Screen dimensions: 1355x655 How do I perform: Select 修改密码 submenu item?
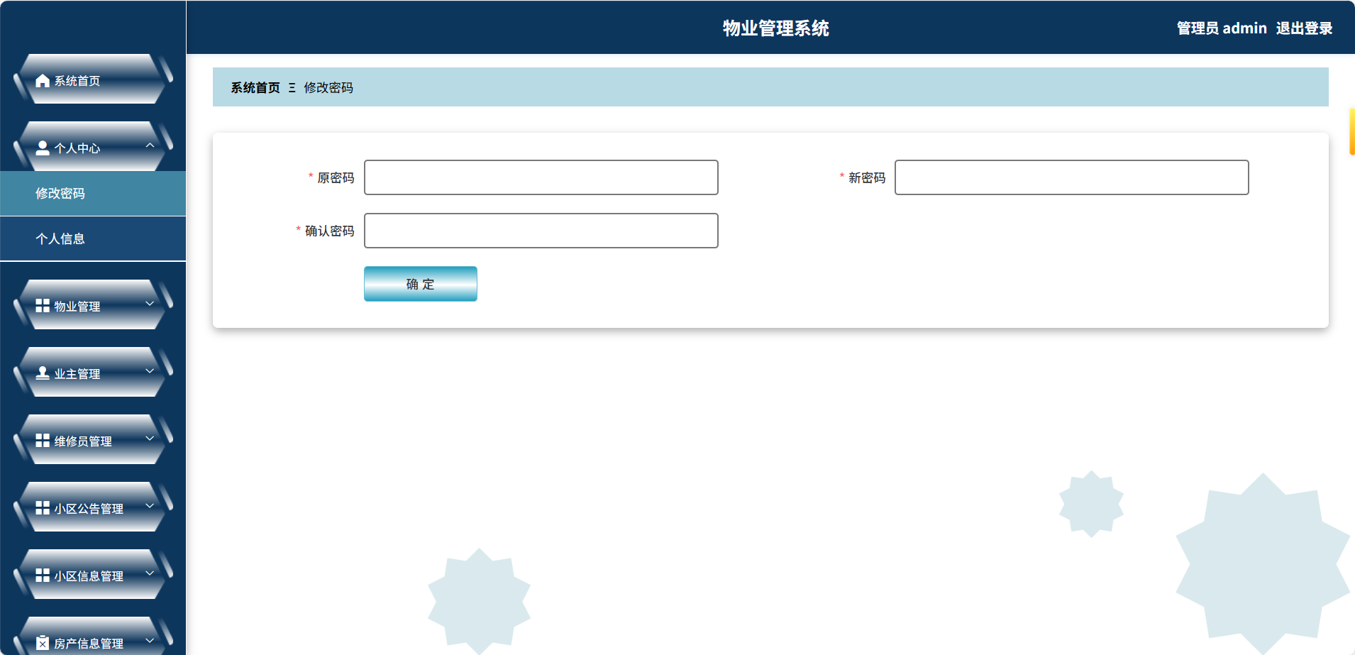click(x=93, y=193)
